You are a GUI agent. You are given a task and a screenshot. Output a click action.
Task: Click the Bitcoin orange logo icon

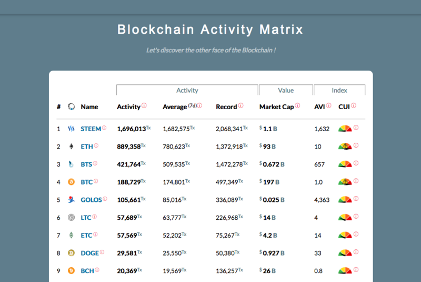pos(71,182)
